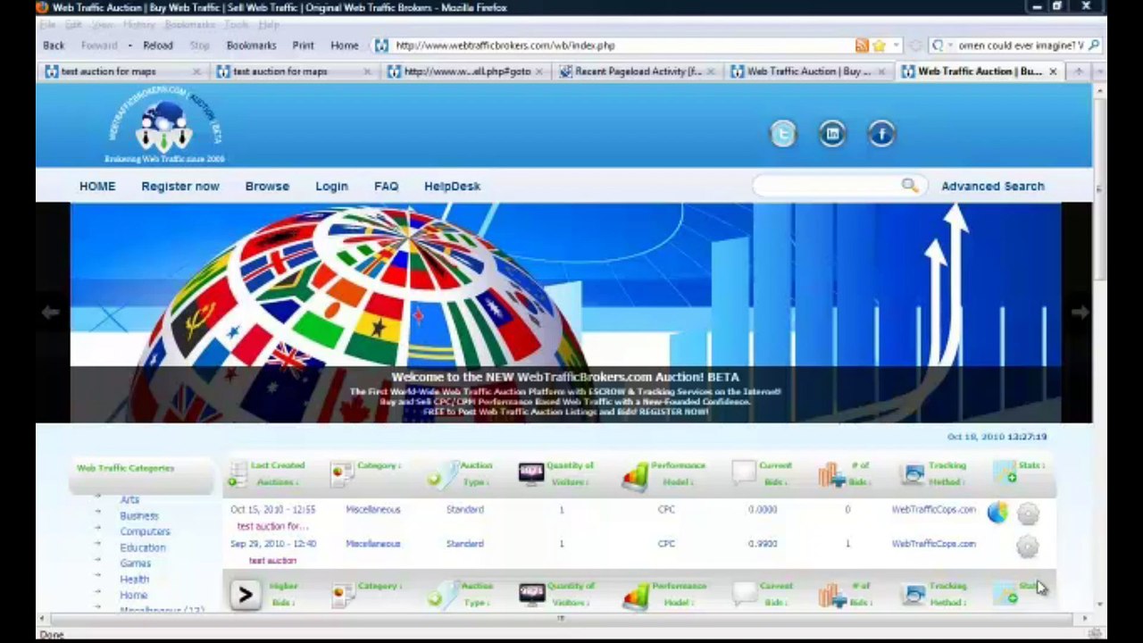Show the next banner slide
This screenshot has height=643, width=1143.
[1080, 313]
